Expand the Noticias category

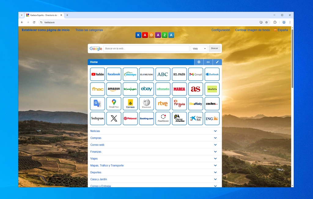155,131
